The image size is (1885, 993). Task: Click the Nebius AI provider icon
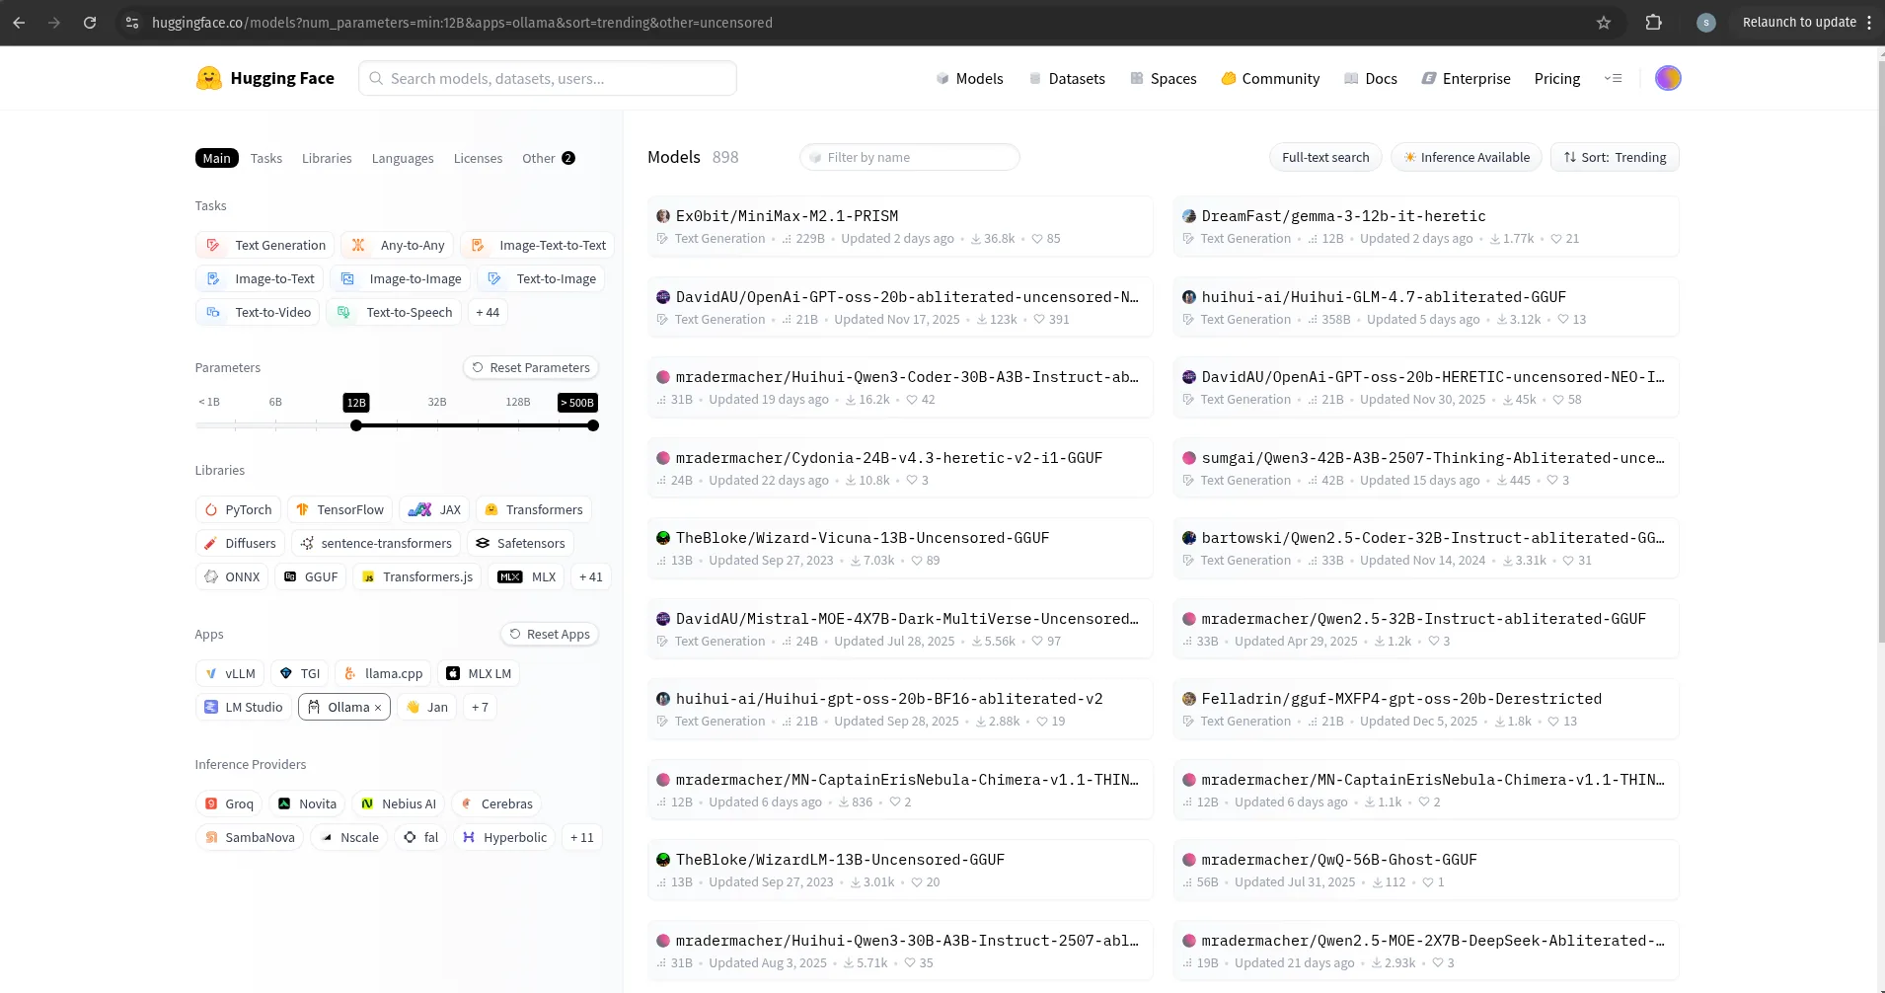368,803
